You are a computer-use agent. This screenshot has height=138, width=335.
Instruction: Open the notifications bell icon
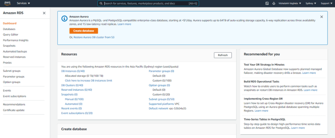273,3
